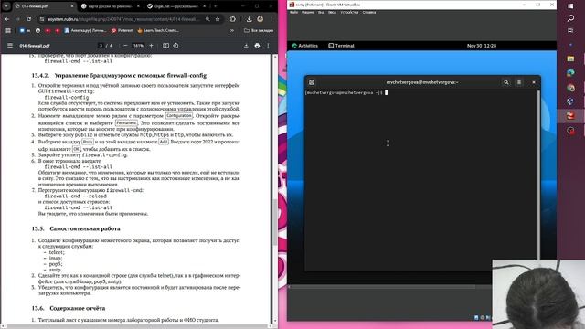Click the zoom magnifier icon in the address bar
The image size is (585, 329).
(x=207, y=19)
